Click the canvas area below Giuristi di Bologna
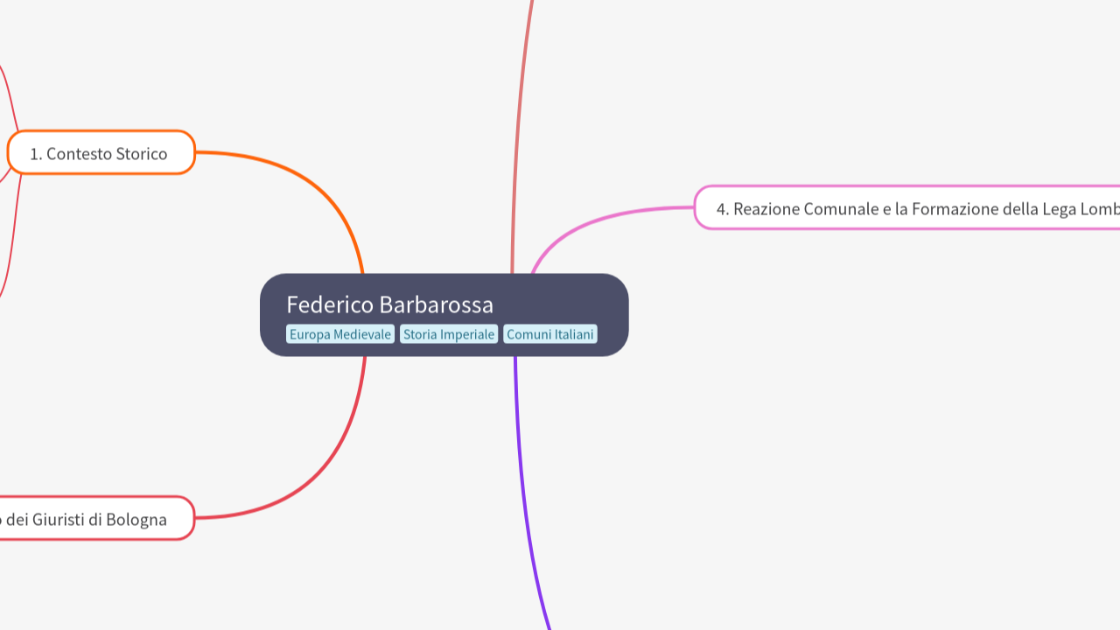The height and width of the screenshot is (630, 1120). pos(131,586)
